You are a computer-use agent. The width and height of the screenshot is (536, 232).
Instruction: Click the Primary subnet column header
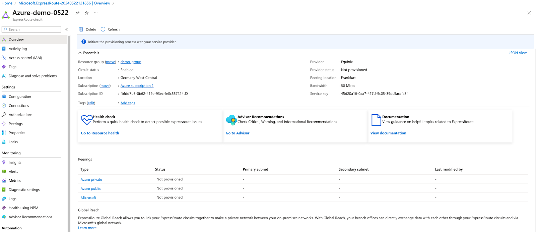pos(256,169)
